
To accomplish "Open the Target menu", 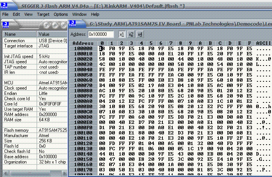I will (43, 14).
